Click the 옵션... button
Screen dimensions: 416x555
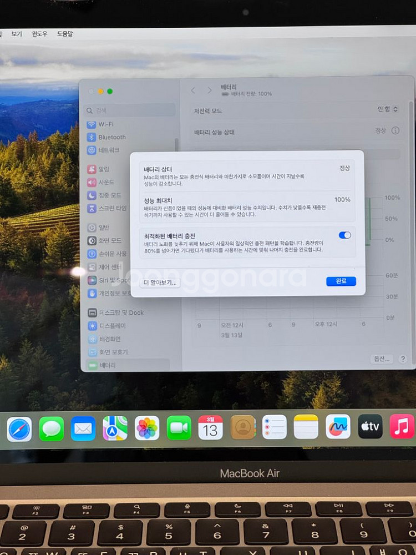point(382,359)
